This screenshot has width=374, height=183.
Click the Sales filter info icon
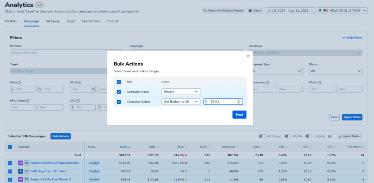pos(19,83)
